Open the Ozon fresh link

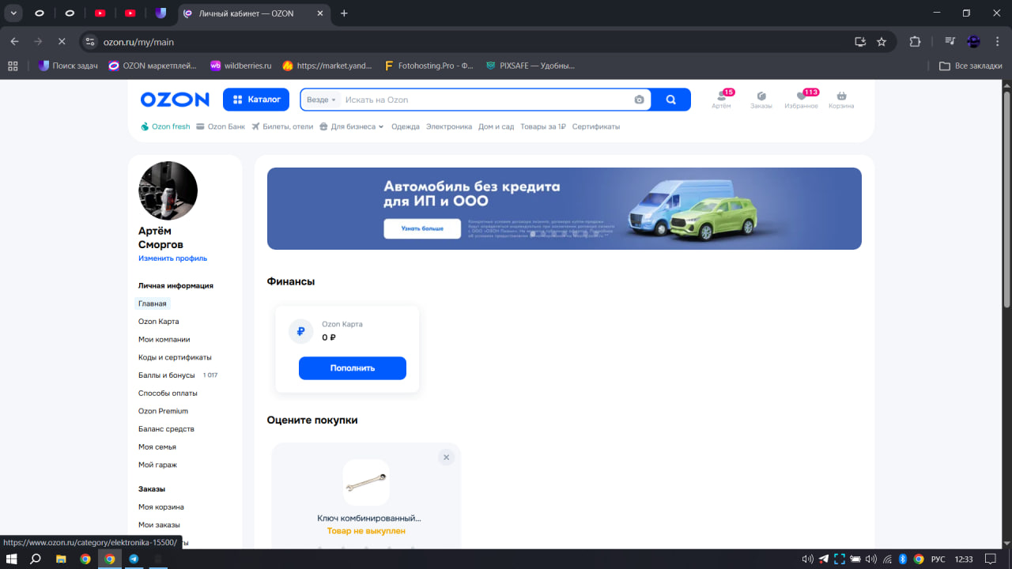(x=165, y=126)
